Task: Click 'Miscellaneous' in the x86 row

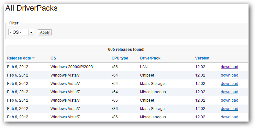Action: [x=153, y=117]
